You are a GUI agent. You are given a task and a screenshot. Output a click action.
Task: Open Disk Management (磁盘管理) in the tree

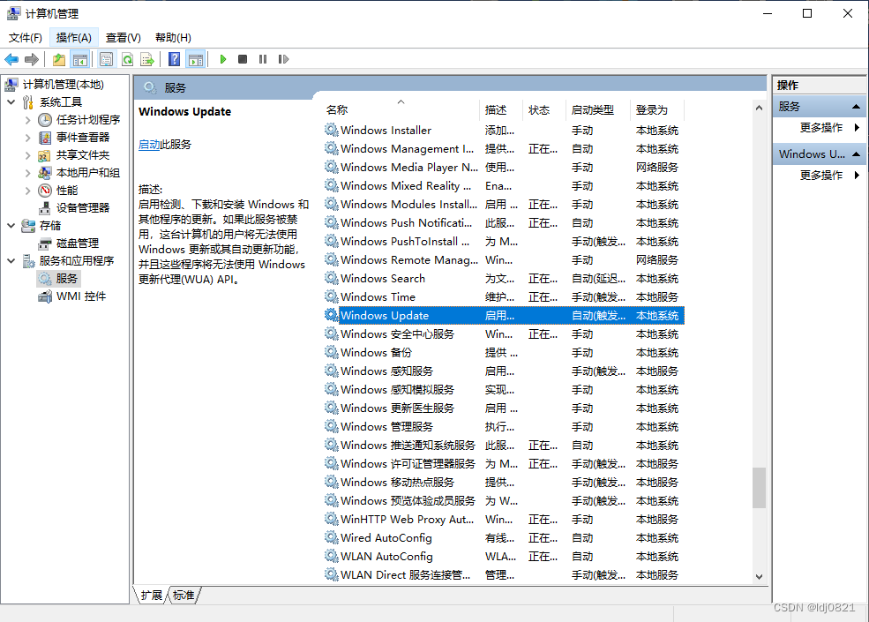78,244
